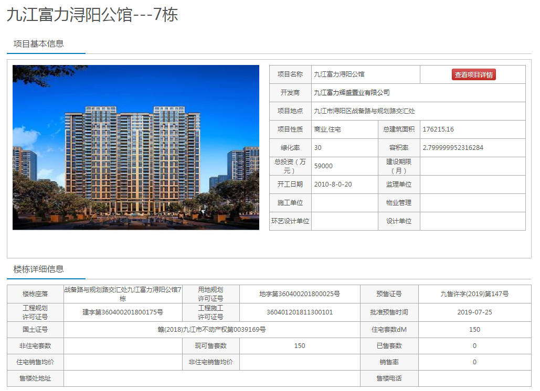This screenshot has width=540, height=391.
Task: Click the 开工日期 label cell
Action: pos(290,184)
